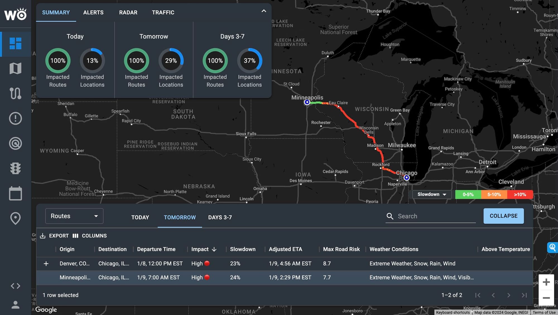The width and height of the screenshot is (558, 315).
Task: Click the code brackets sidebar icon
Action: click(15, 286)
